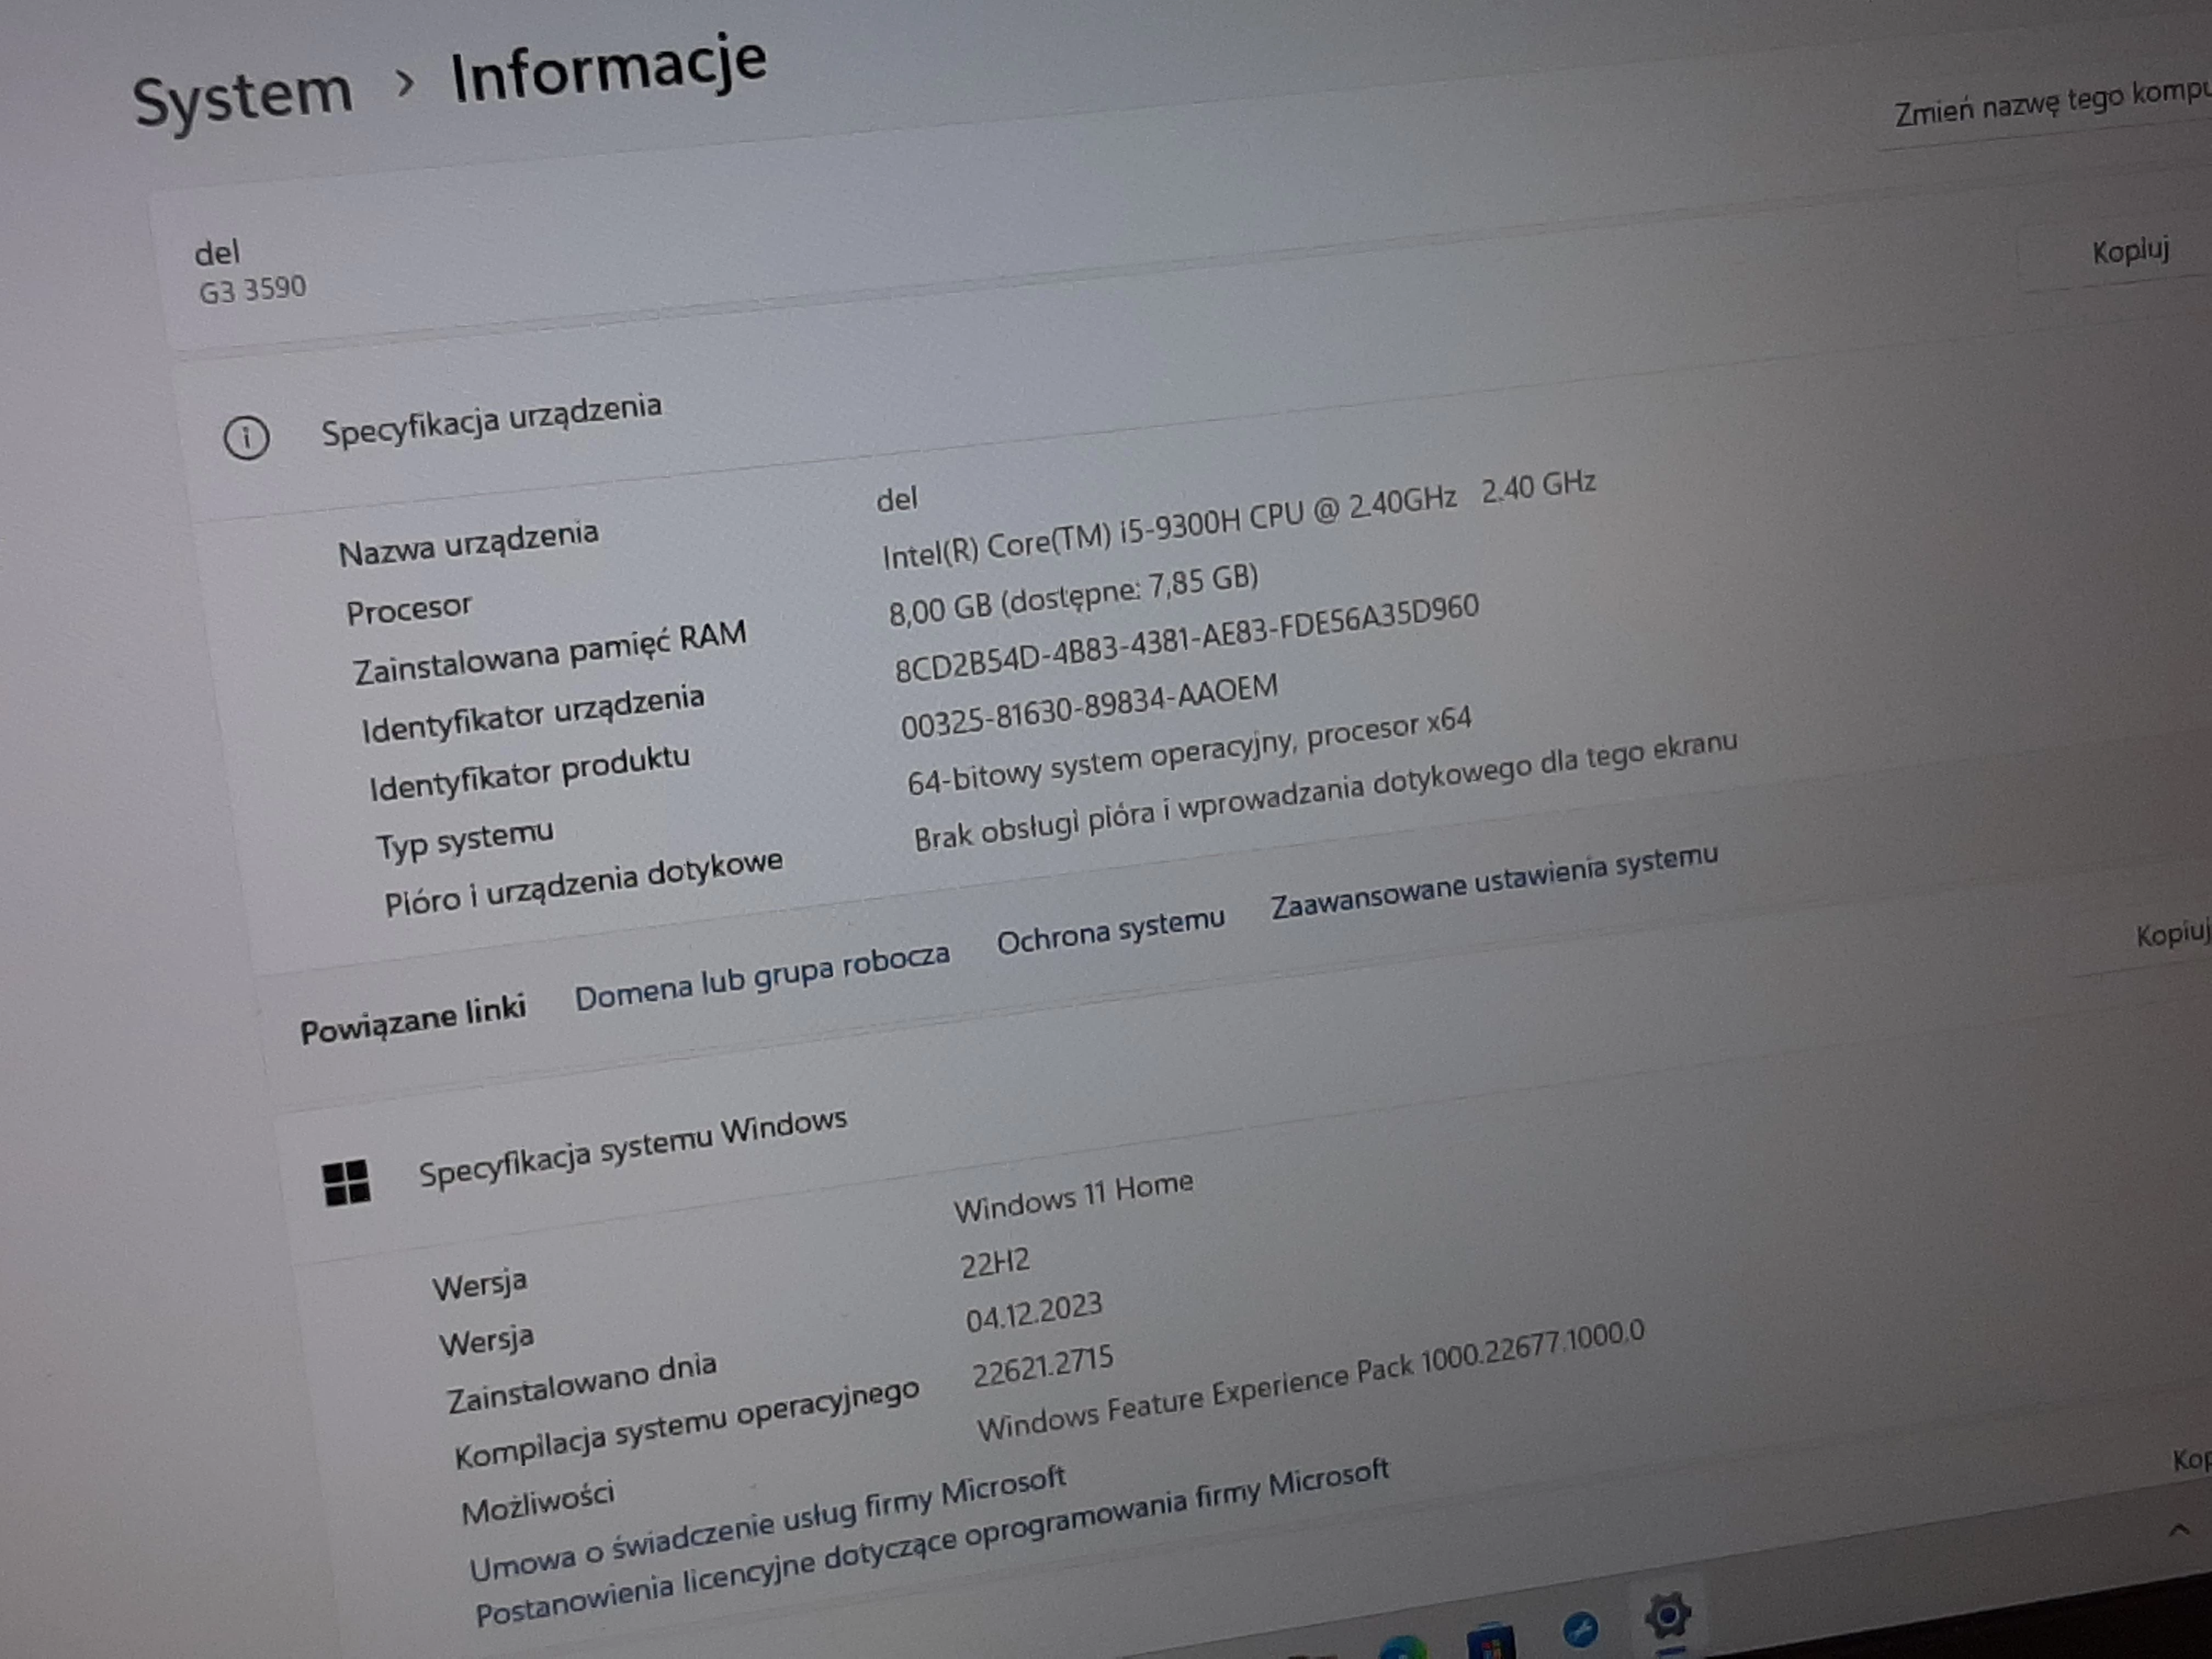Click device name value del in specification

896,499
